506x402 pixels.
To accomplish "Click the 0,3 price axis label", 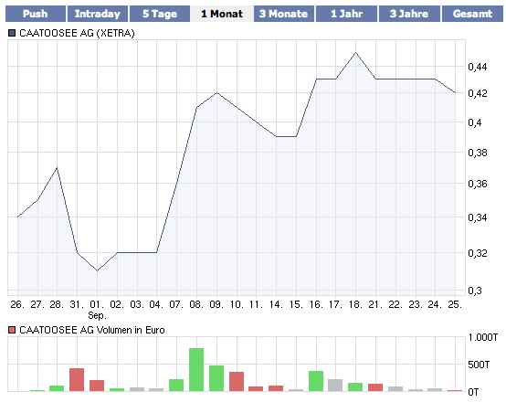I will pyautogui.click(x=475, y=291).
